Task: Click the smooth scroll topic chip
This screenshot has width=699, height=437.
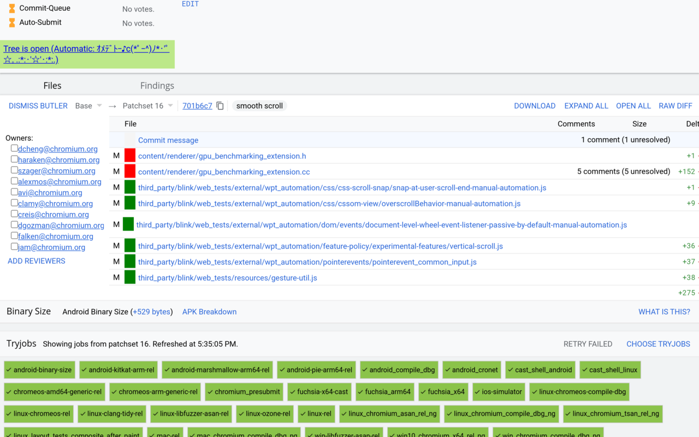Action: point(259,106)
